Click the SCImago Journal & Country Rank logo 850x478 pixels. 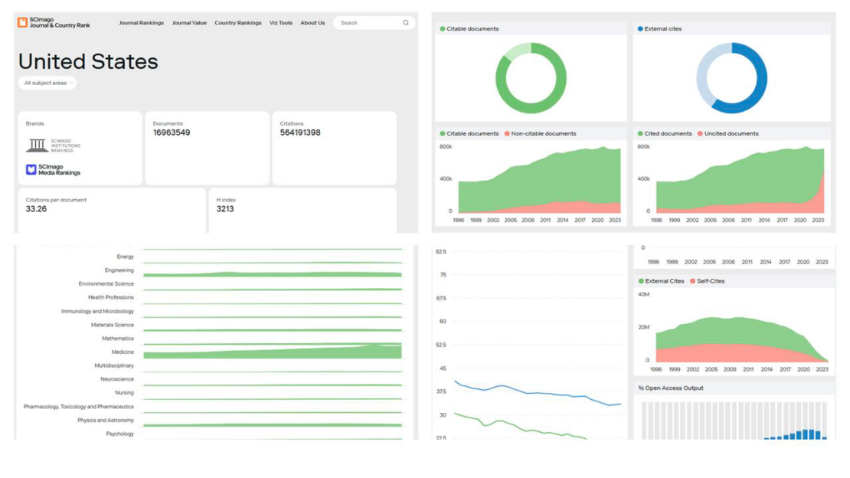click(x=54, y=23)
